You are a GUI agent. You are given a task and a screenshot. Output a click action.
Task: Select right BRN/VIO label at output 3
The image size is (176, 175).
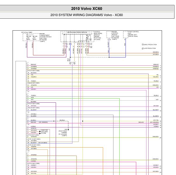[156, 64]
